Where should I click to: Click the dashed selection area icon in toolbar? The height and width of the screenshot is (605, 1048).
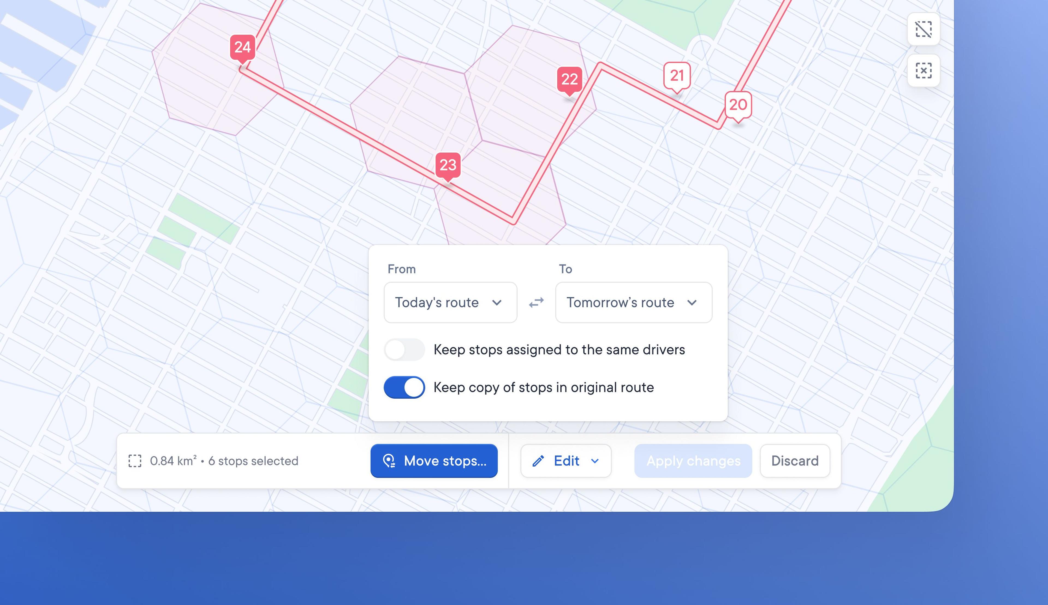[135, 461]
